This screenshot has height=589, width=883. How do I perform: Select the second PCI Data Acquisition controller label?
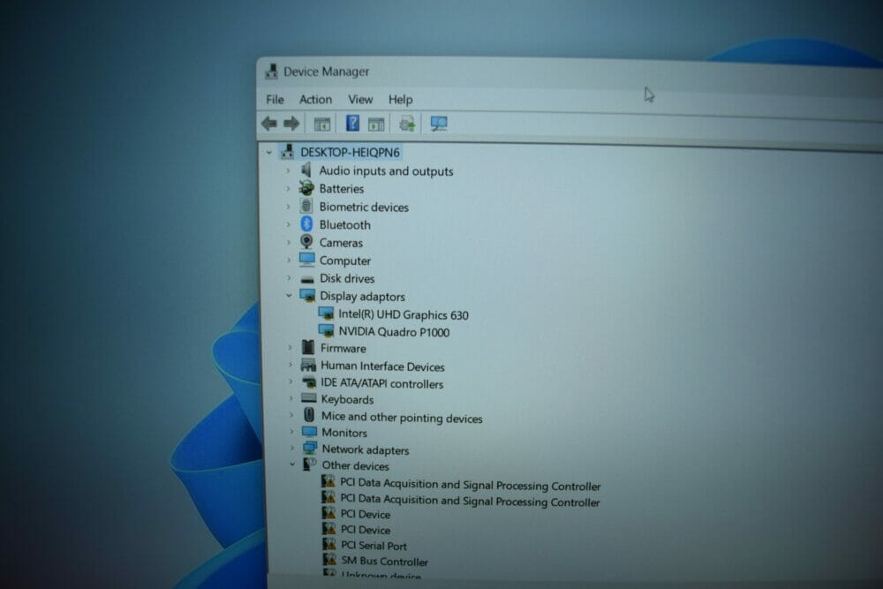[471, 500]
